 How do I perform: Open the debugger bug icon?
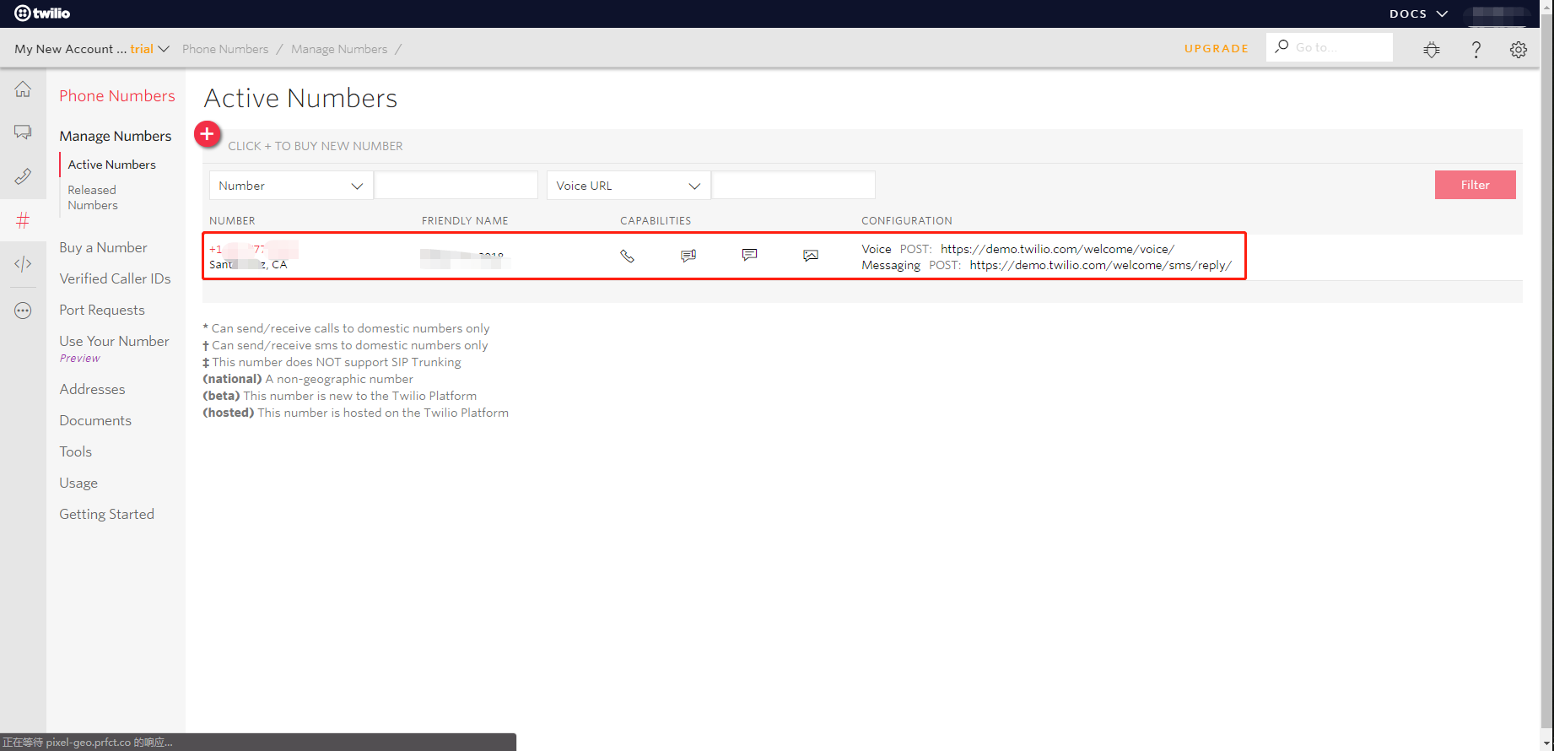point(1432,50)
